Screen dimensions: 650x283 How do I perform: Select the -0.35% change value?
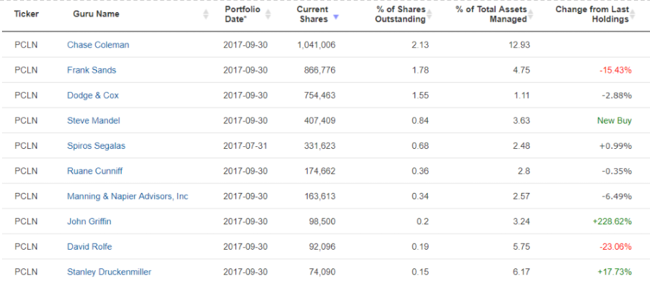[617, 171]
